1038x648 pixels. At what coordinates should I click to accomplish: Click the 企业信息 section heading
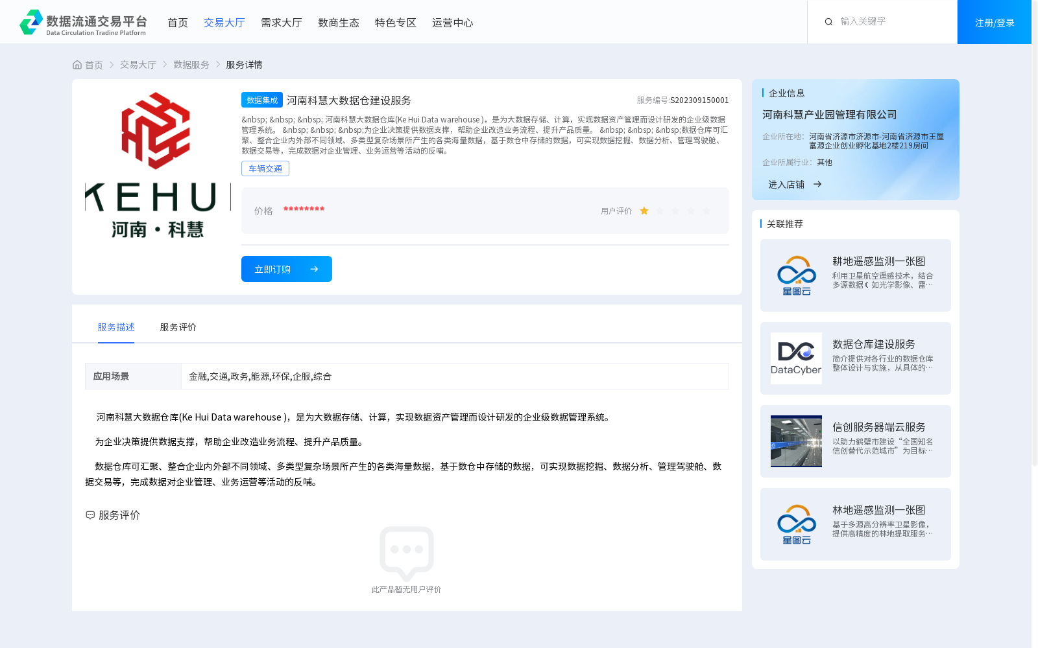786,93
